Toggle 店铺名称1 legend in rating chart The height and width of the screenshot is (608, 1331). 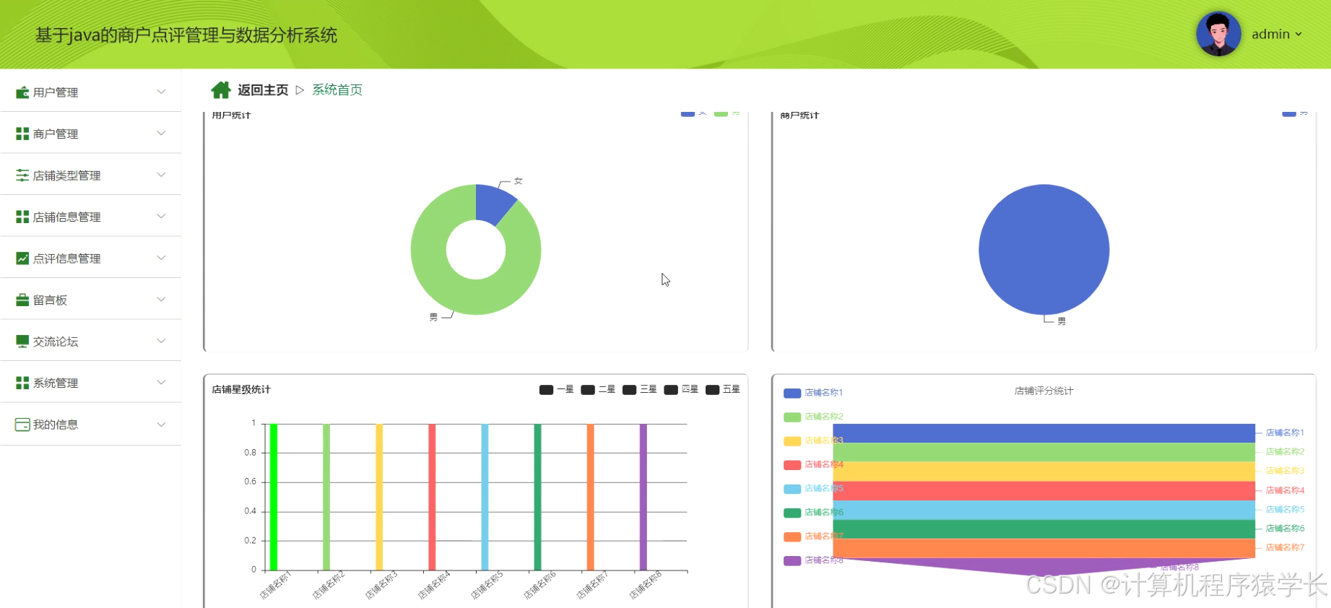coord(813,393)
